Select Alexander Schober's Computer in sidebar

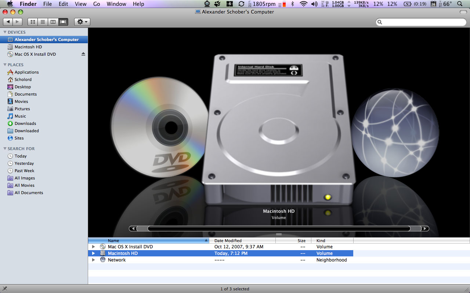44,40
